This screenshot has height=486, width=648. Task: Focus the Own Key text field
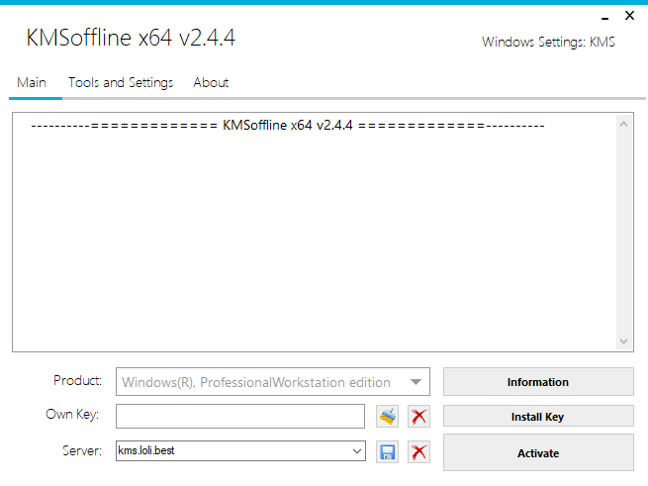[240, 416]
